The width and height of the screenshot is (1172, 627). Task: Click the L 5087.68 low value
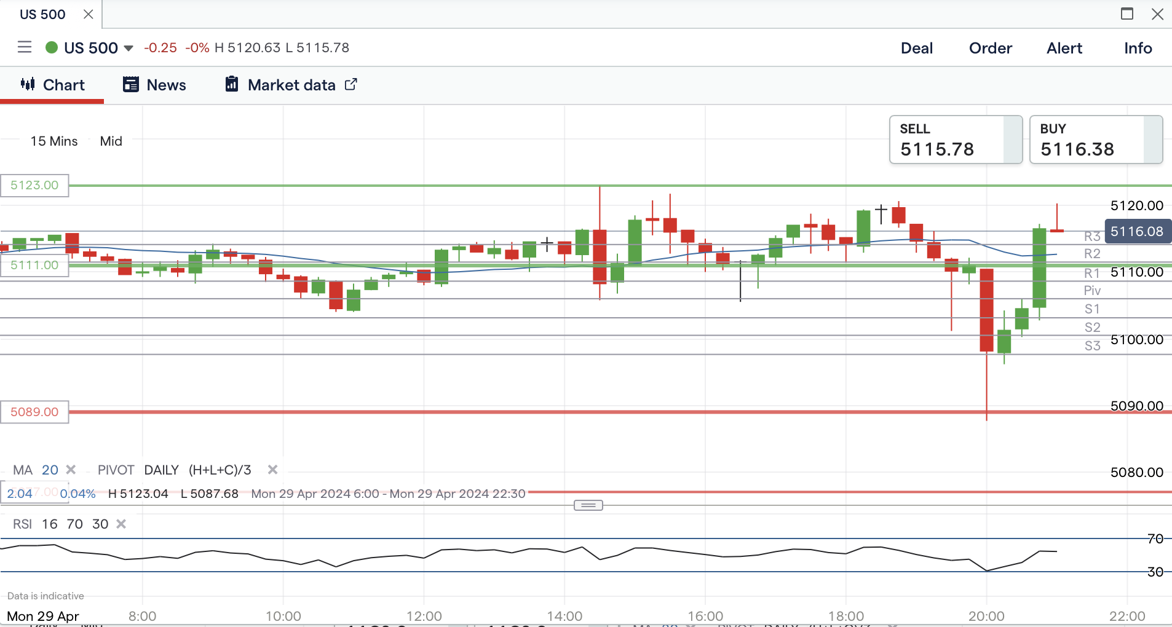[x=210, y=494]
